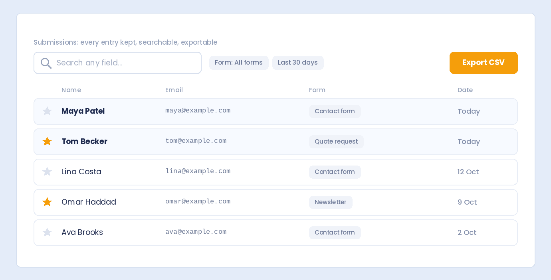
Task: Select email maya@example.com
Action: [198, 110]
